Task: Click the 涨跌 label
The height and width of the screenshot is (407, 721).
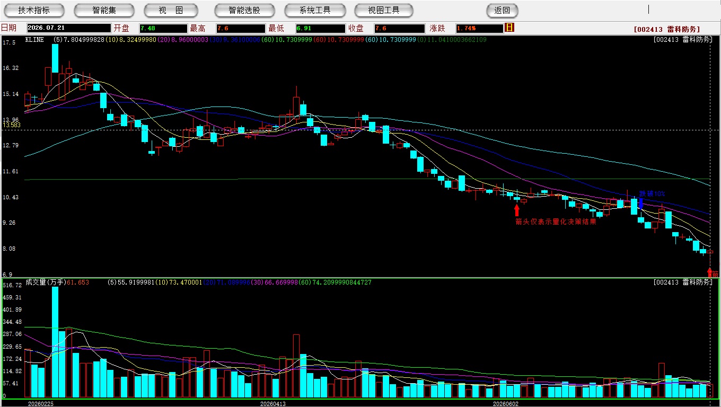Action: tap(437, 28)
